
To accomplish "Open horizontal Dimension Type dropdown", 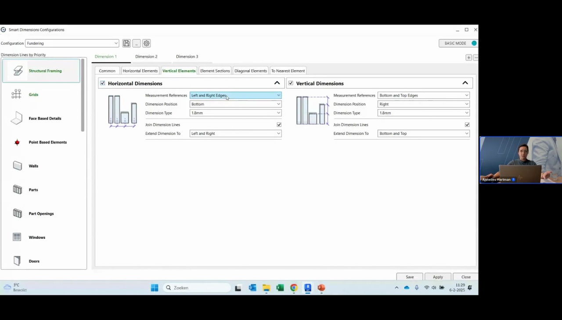I will point(235,113).
